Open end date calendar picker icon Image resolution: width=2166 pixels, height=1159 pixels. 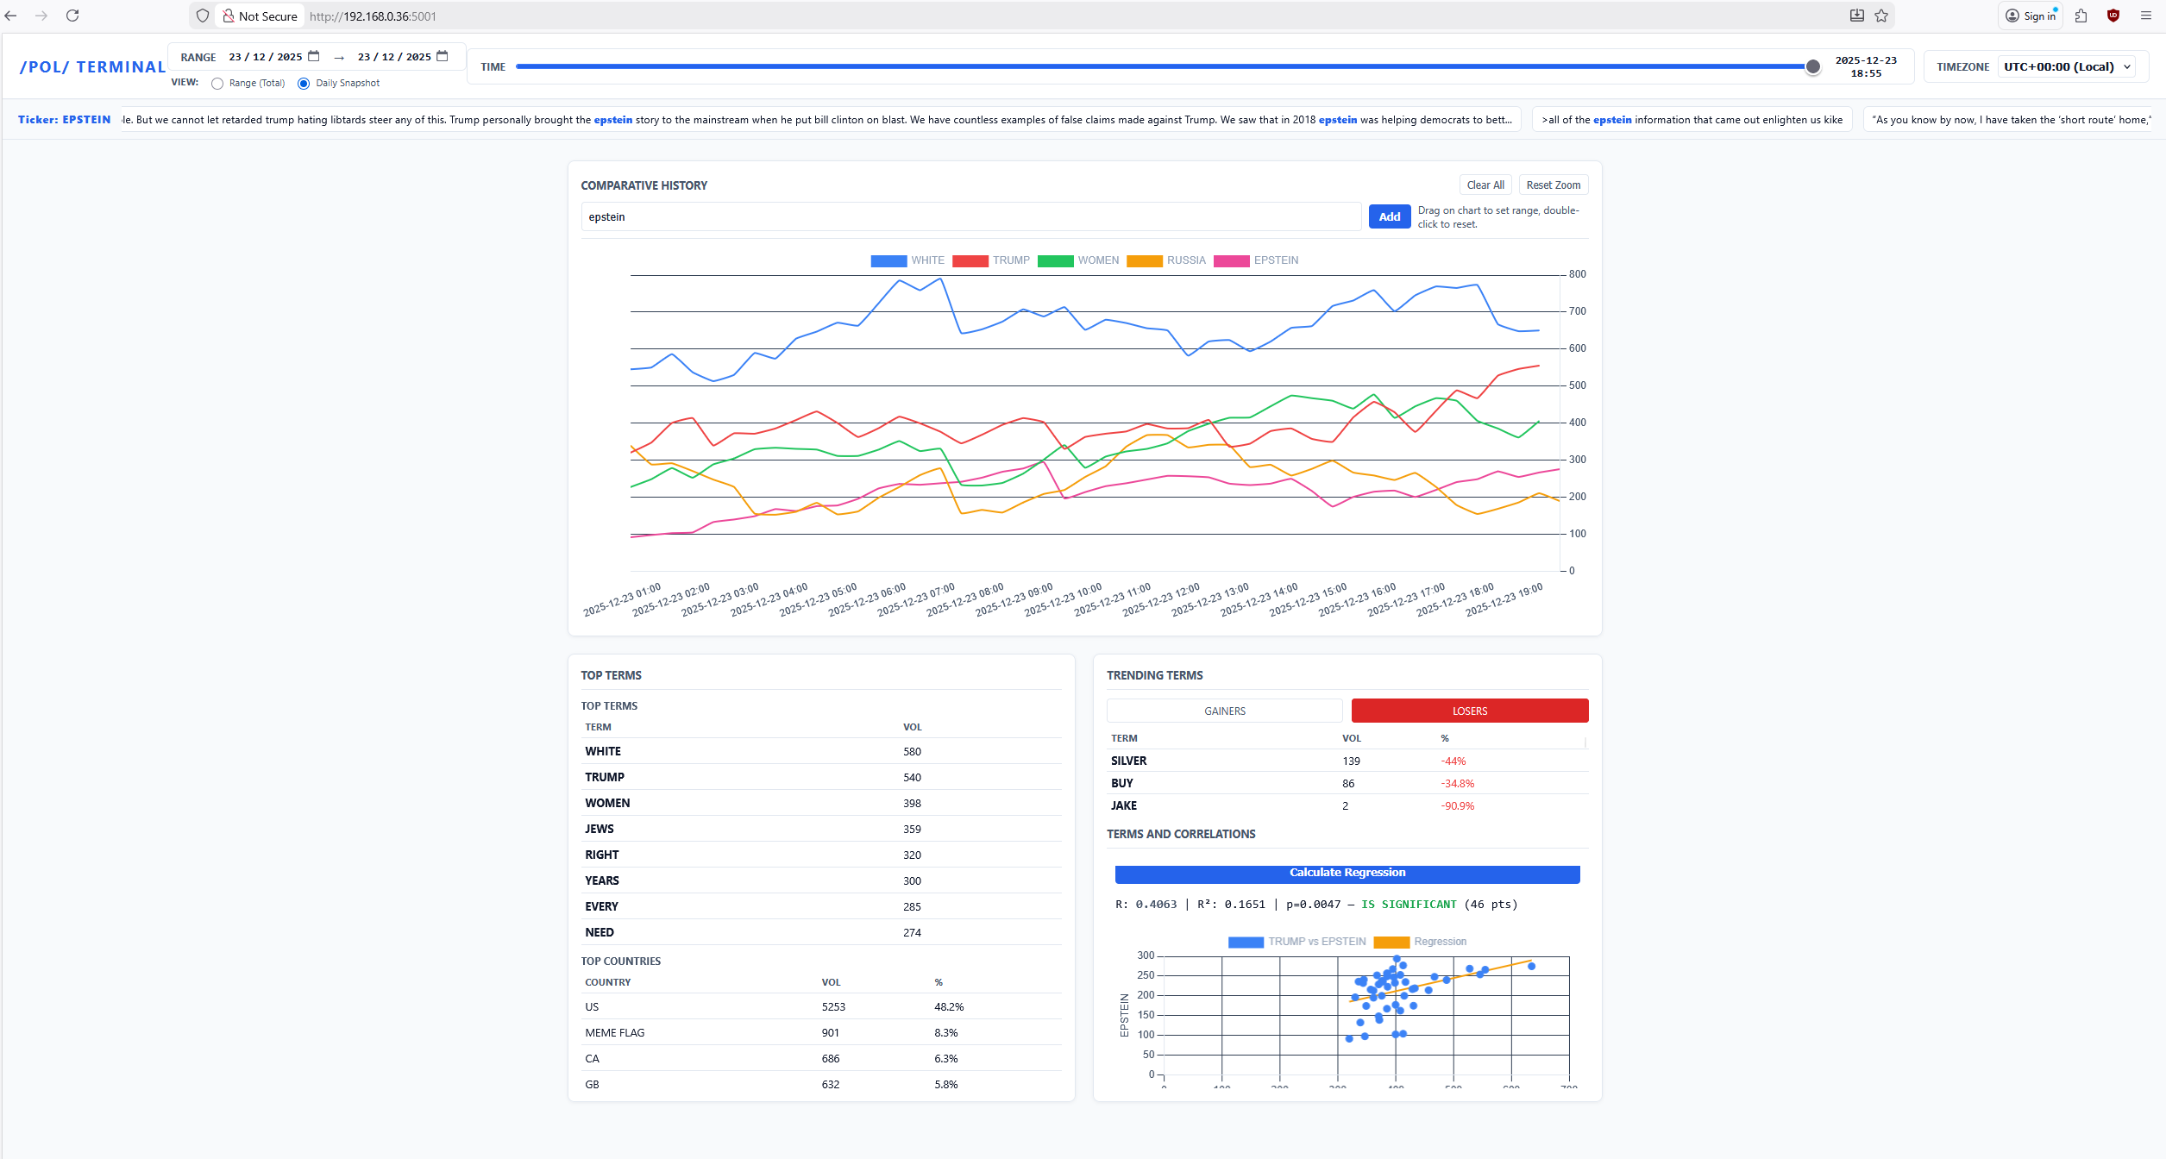coord(443,56)
